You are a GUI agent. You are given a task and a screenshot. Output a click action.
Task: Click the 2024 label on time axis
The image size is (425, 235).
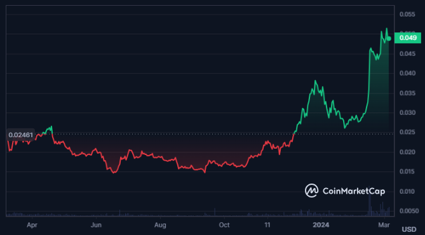click(x=321, y=225)
